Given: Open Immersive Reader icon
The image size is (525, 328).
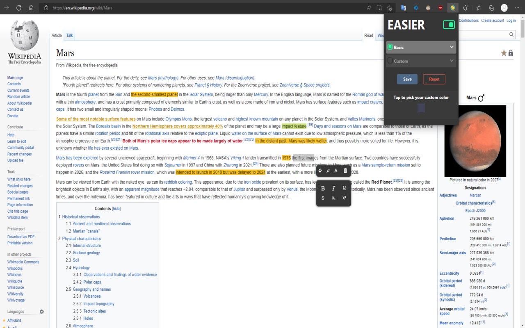Looking at the screenshot, I should tap(379, 8).
